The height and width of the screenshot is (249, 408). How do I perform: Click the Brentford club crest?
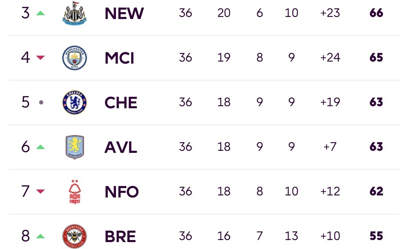[74, 236]
